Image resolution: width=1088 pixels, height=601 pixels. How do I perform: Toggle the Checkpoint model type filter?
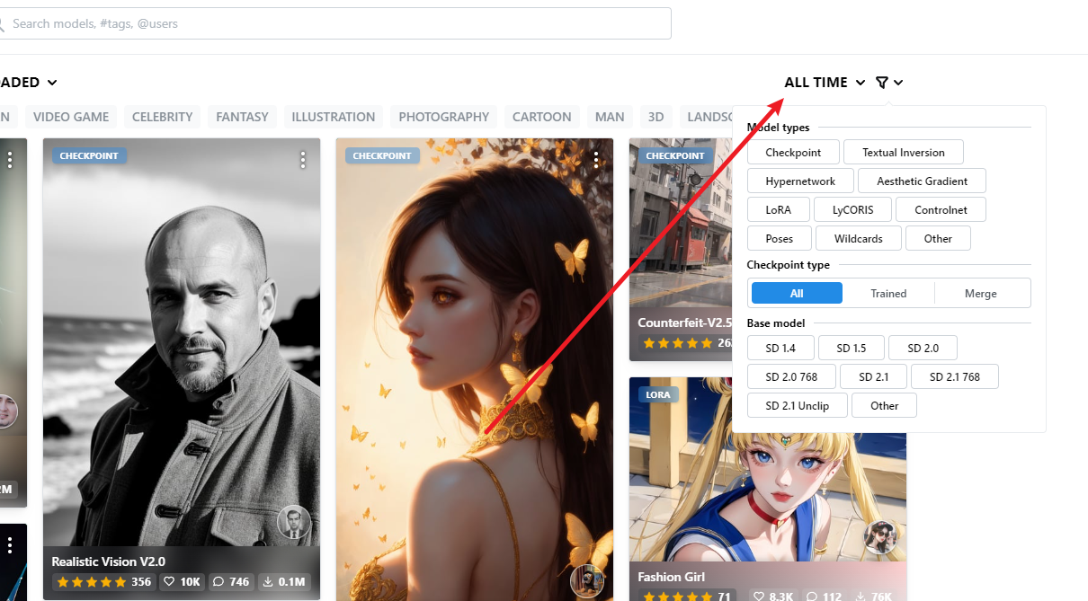tap(793, 152)
